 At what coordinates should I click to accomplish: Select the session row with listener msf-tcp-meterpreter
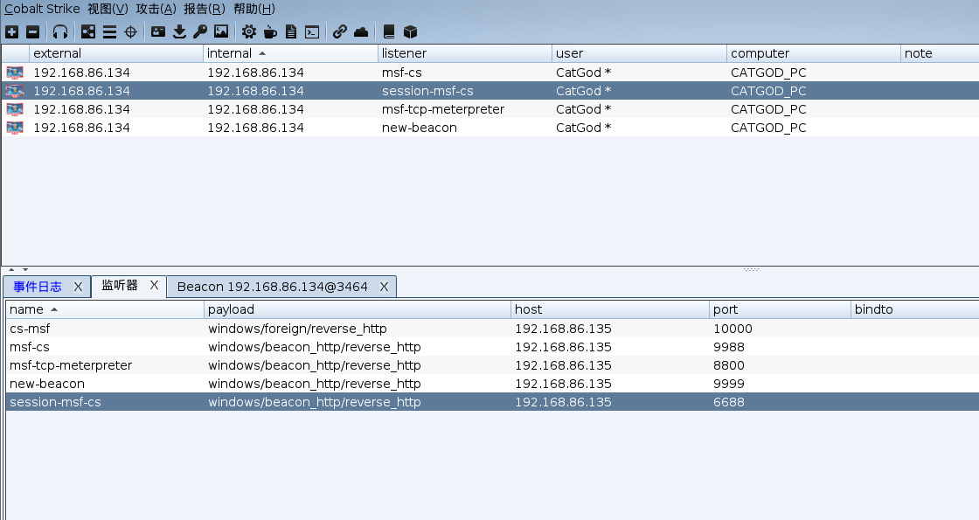pos(490,109)
